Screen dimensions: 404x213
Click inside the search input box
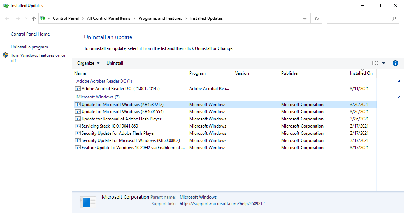(x=358, y=18)
